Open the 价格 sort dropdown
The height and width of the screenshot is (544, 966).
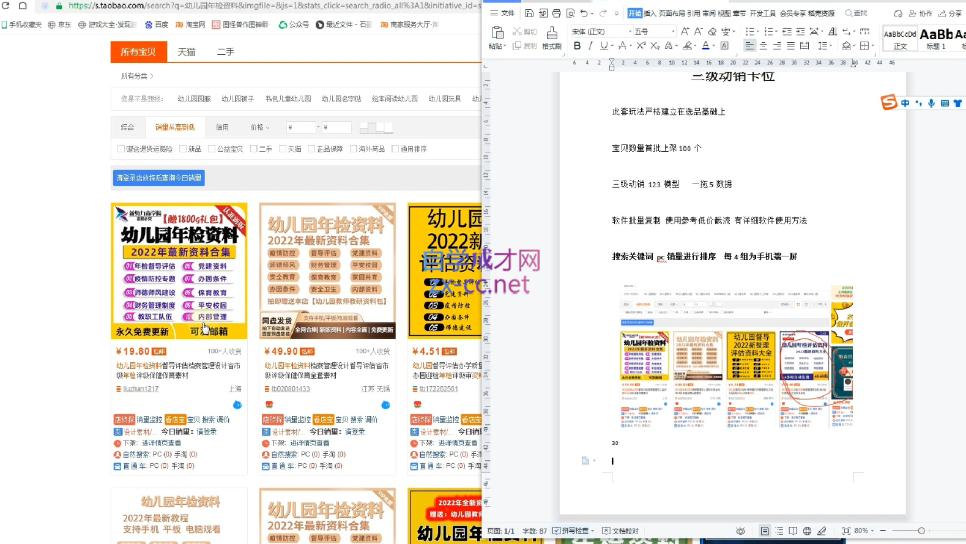click(259, 127)
